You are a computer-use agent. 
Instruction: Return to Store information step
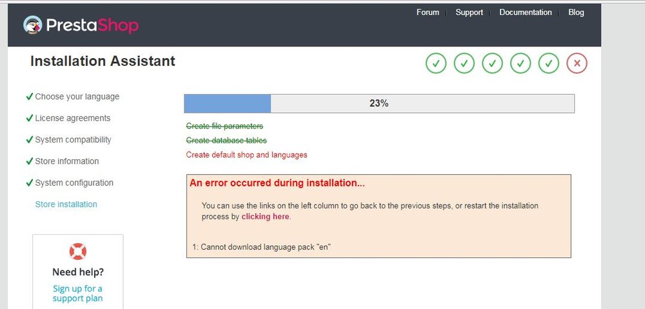(x=66, y=161)
